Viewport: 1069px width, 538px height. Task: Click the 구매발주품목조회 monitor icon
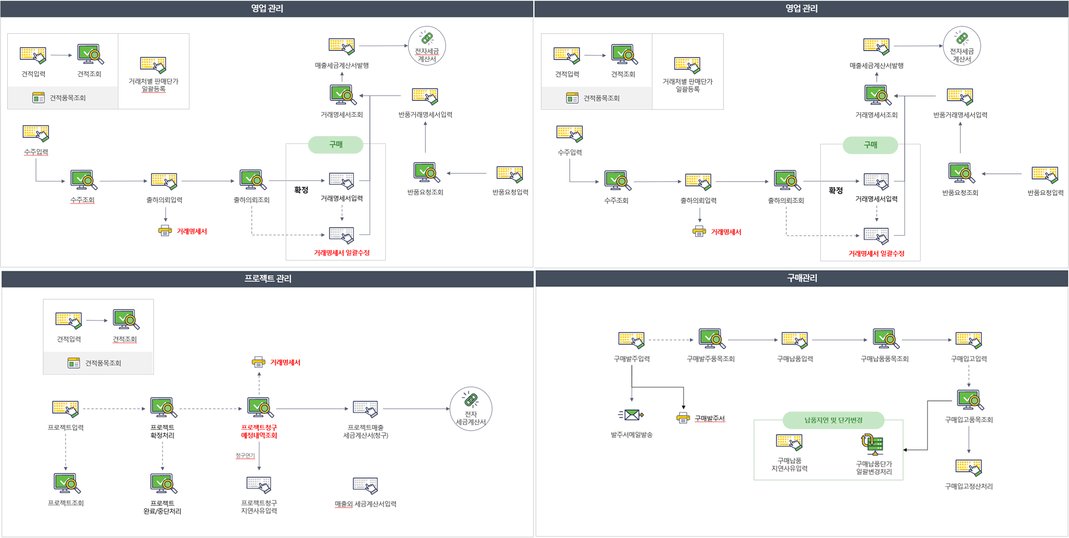[711, 339]
